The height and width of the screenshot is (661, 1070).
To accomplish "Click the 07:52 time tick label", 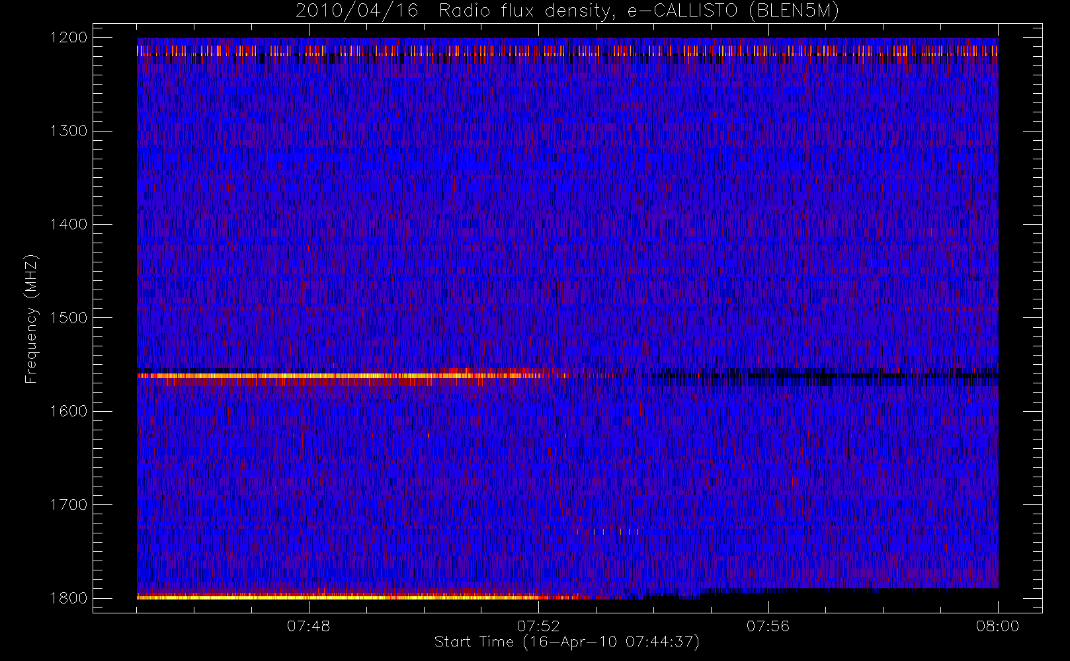I will [538, 626].
